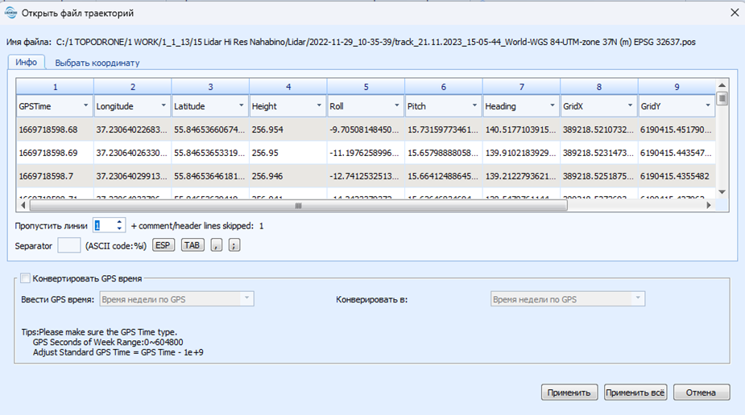The width and height of the screenshot is (745, 415).
Task: Select cell with GPSTime 1669718598.69
Action: pos(55,153)
